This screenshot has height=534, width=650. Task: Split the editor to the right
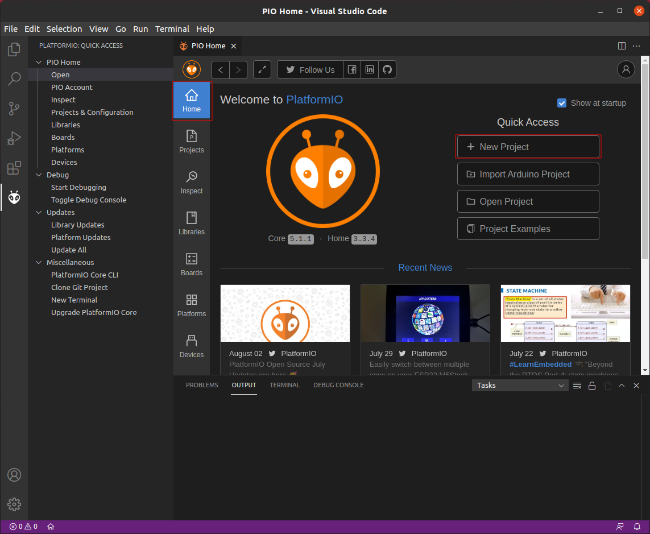coord(622,45)
